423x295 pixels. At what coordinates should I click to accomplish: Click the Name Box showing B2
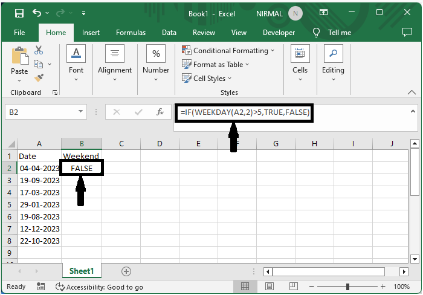point(40,112)
